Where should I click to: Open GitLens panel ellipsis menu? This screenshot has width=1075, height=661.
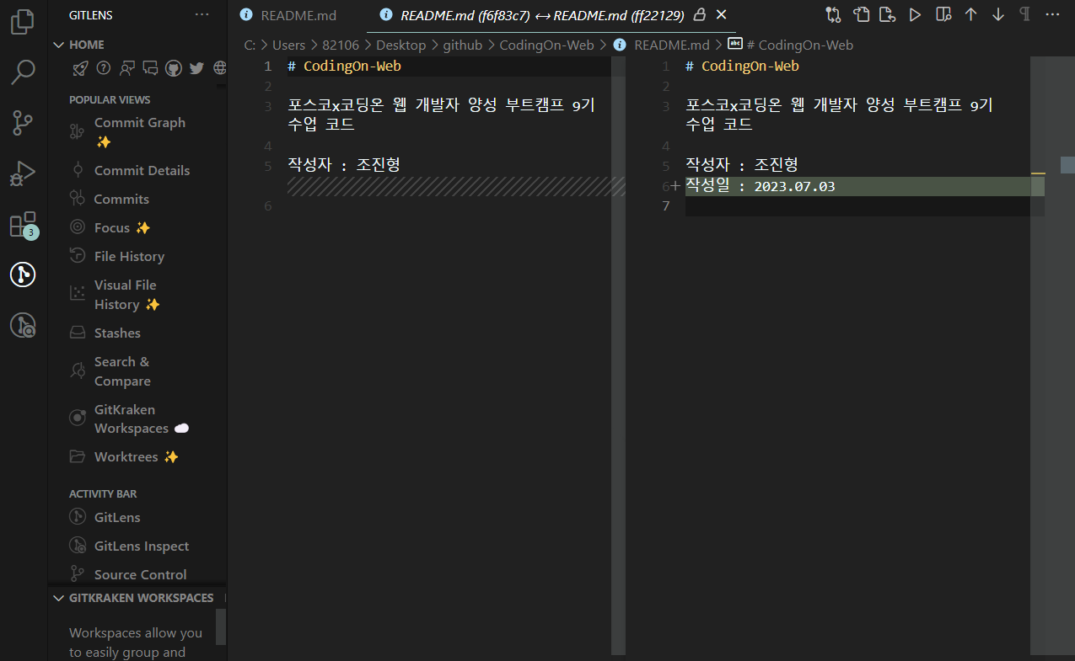coord(202,14)
